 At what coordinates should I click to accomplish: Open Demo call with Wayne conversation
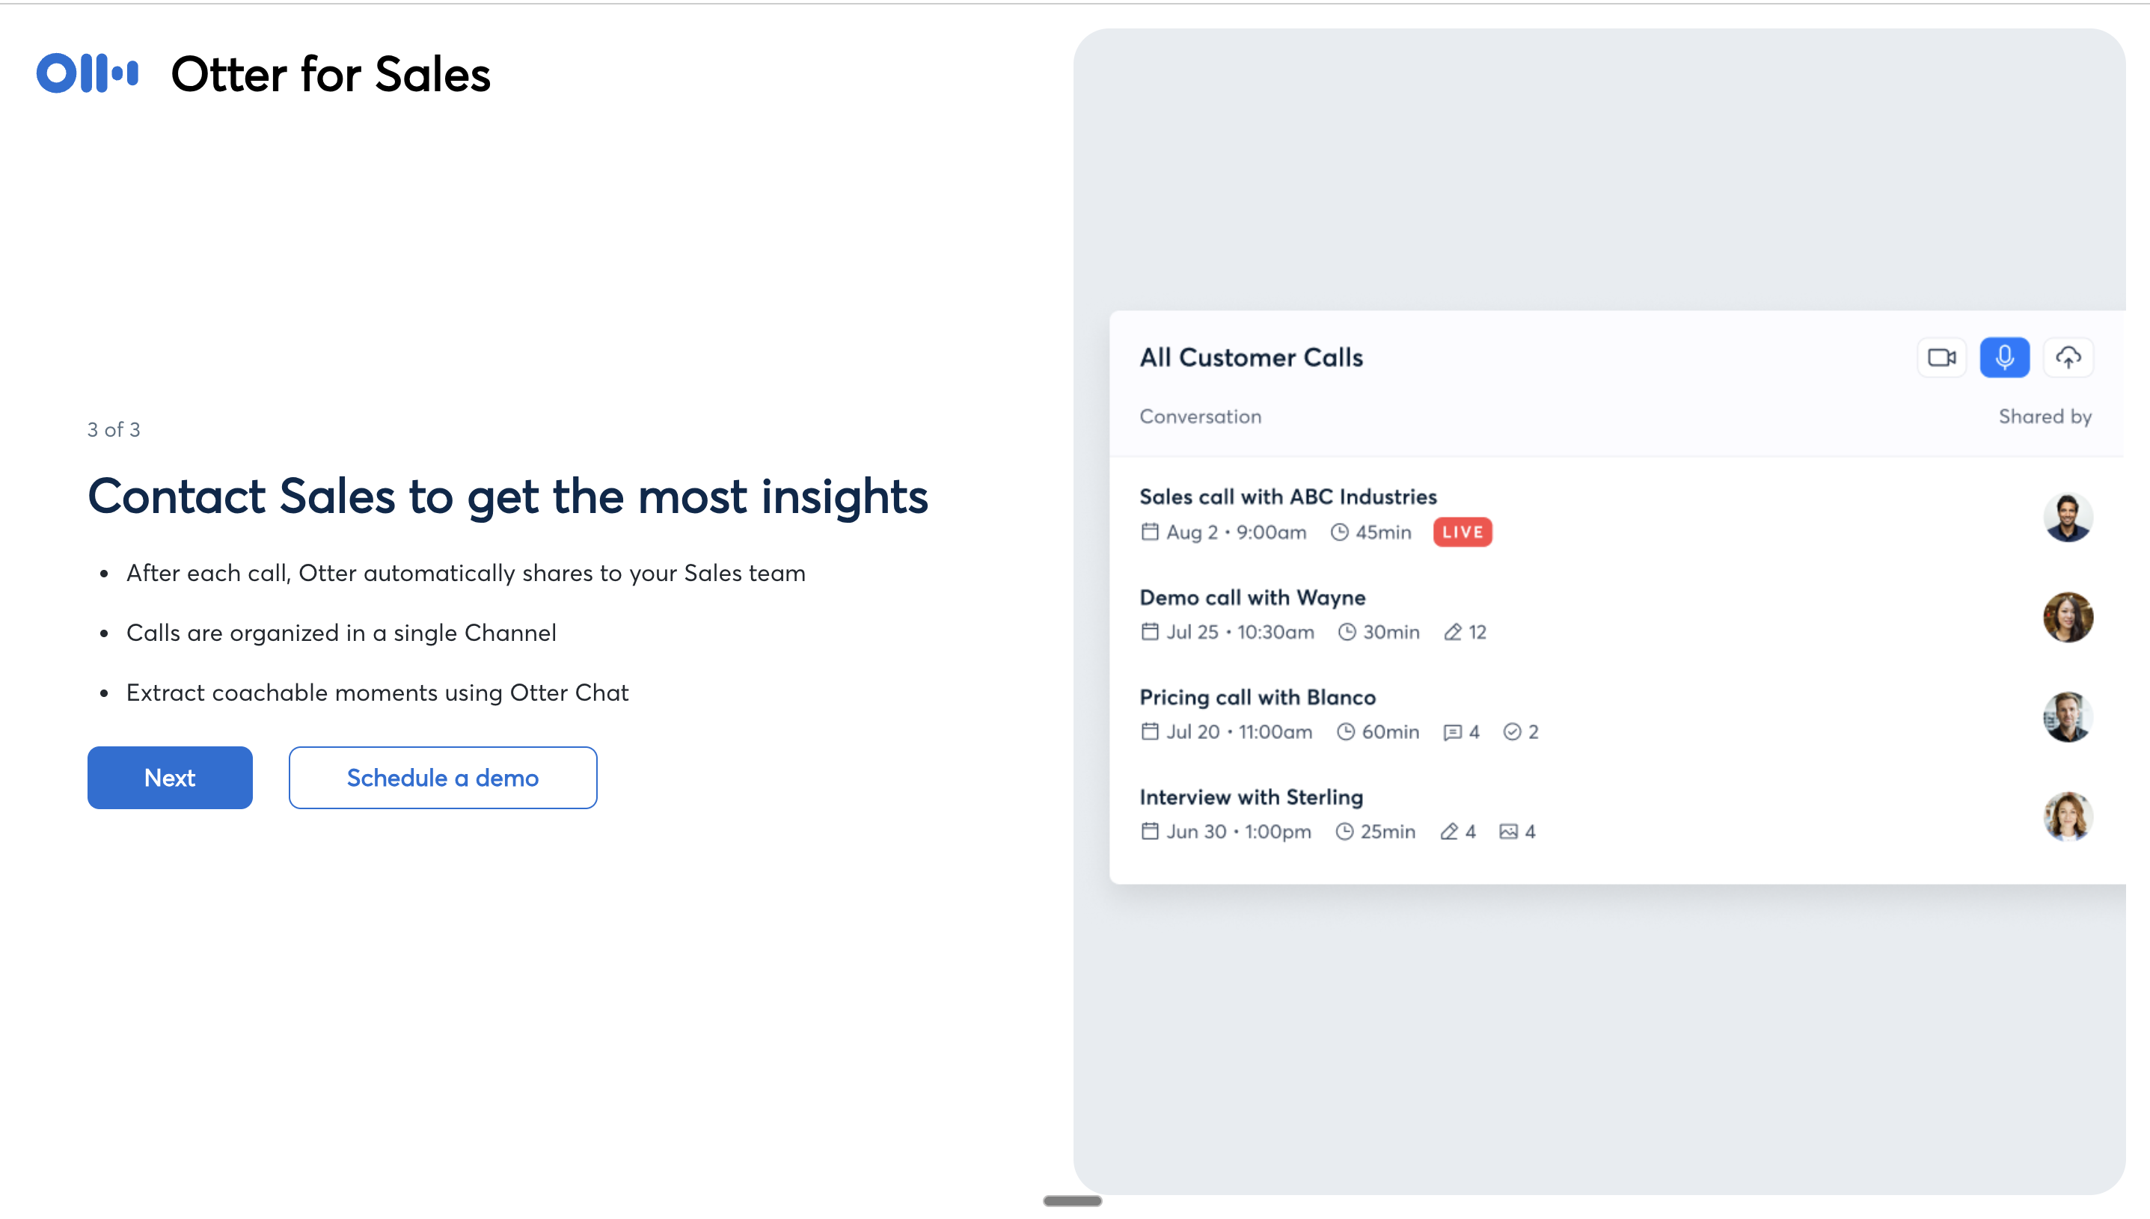coord(1252,598)
